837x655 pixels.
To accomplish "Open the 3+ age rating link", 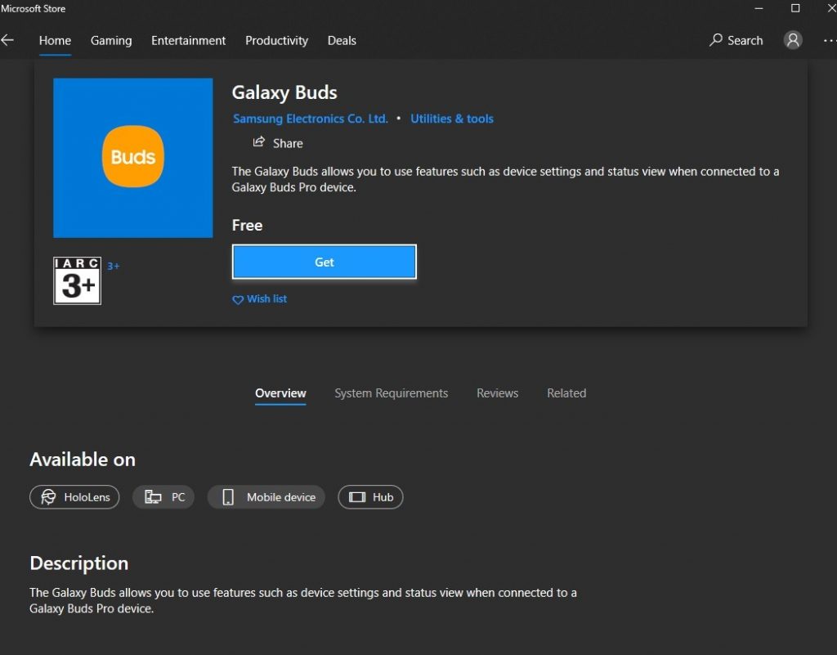I will point(113,266).
